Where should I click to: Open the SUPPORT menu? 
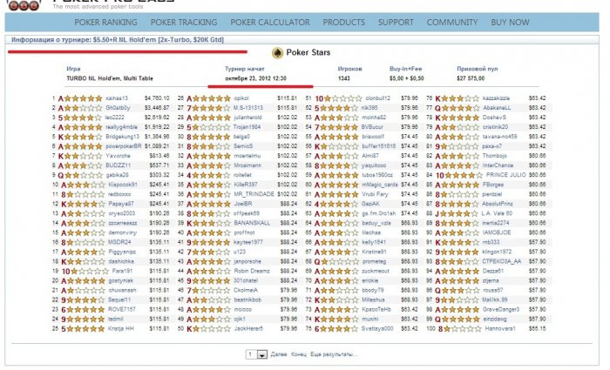pyautogui.click(x=396, y=23)
